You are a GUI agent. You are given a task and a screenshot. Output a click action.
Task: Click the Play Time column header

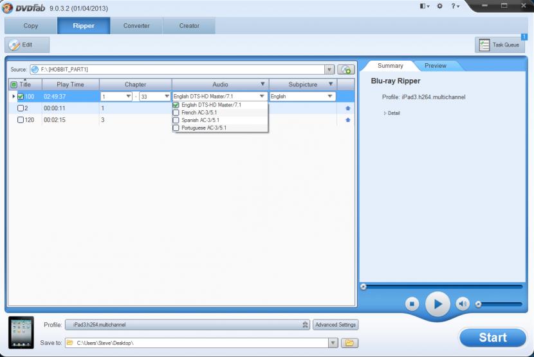[70, 84]
